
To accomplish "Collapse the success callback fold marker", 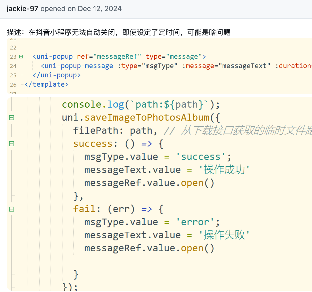I will pos(12,144).
